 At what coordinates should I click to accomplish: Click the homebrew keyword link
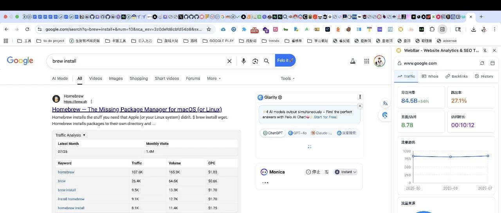tap(66, 172)
